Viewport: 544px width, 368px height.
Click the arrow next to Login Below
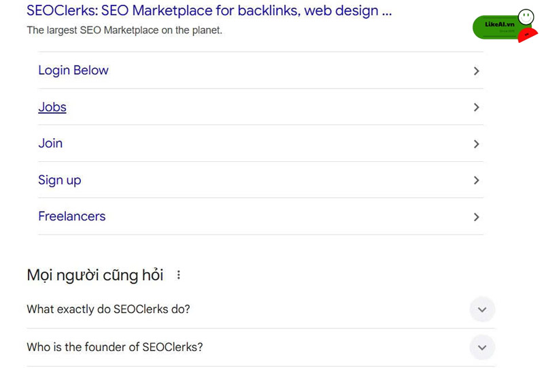[477, 71]
